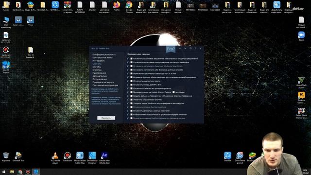This screenshot has width=311, height=175.
Task: Enable the Teredo, ISATAP and IPv6 disable option
Action: pos(131,85)
